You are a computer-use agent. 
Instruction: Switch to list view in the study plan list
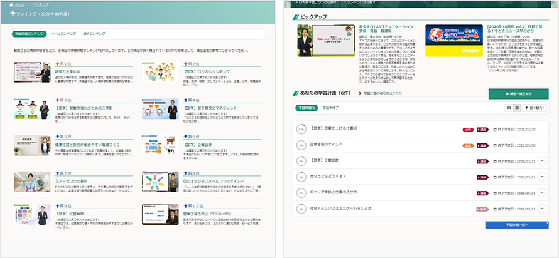tap(516, 108)
